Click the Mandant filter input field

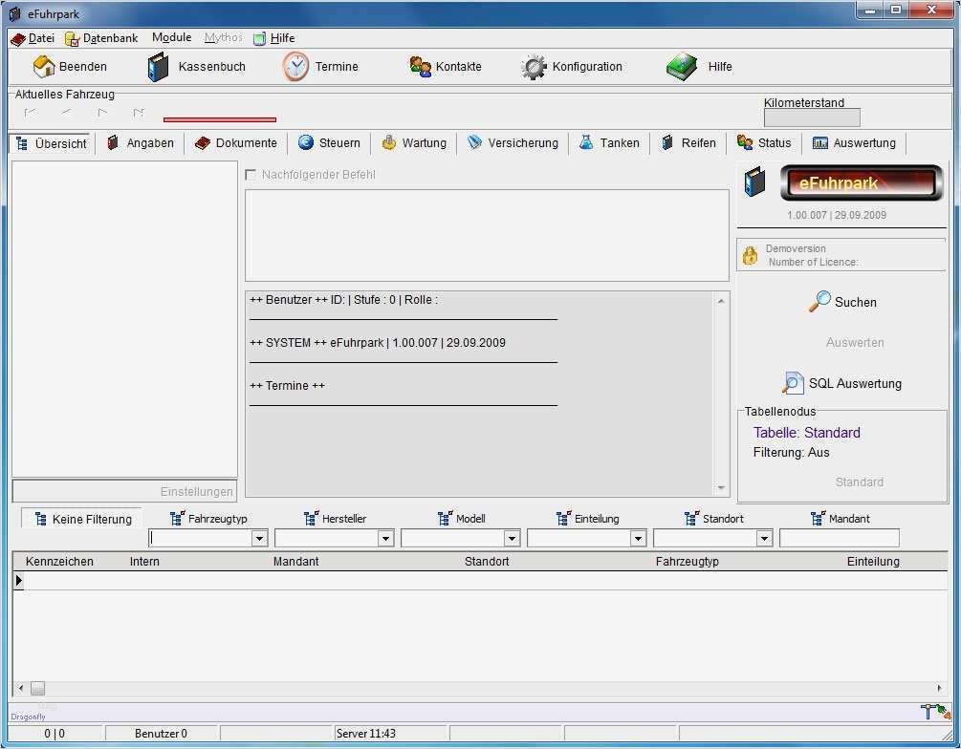[x=839, y=538]
